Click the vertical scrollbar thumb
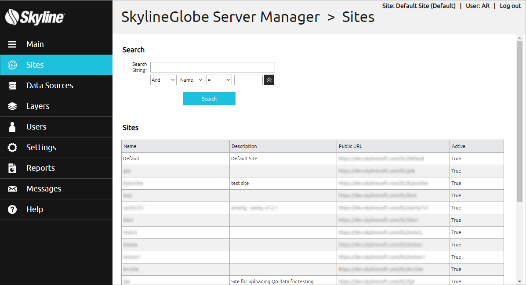Viewport: 526px width, 285px height. coord(519,122)
